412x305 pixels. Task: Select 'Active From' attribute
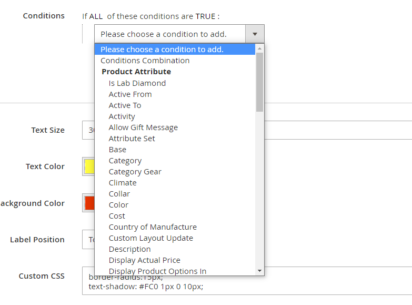(130, 94)
